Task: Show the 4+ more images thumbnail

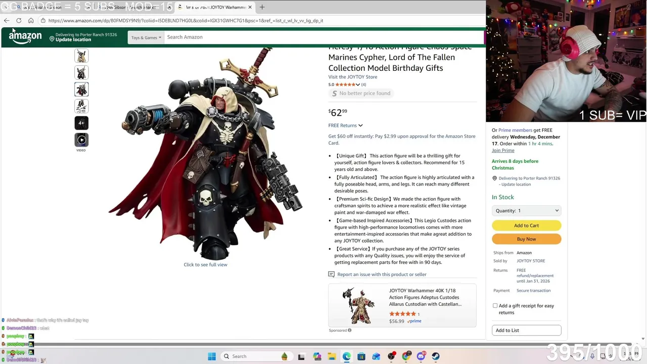Action: click(x=81, y=123)
